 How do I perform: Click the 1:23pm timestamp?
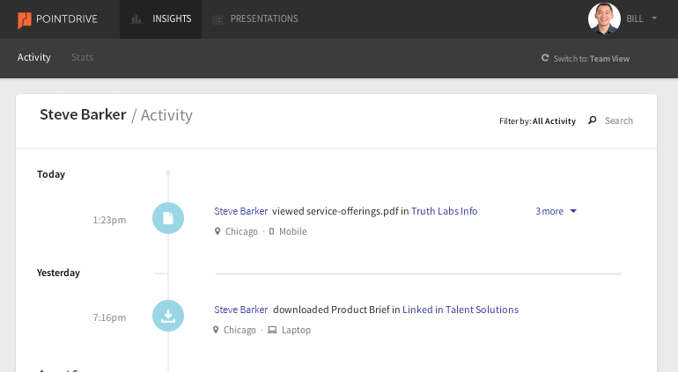[x=109, y=220]
